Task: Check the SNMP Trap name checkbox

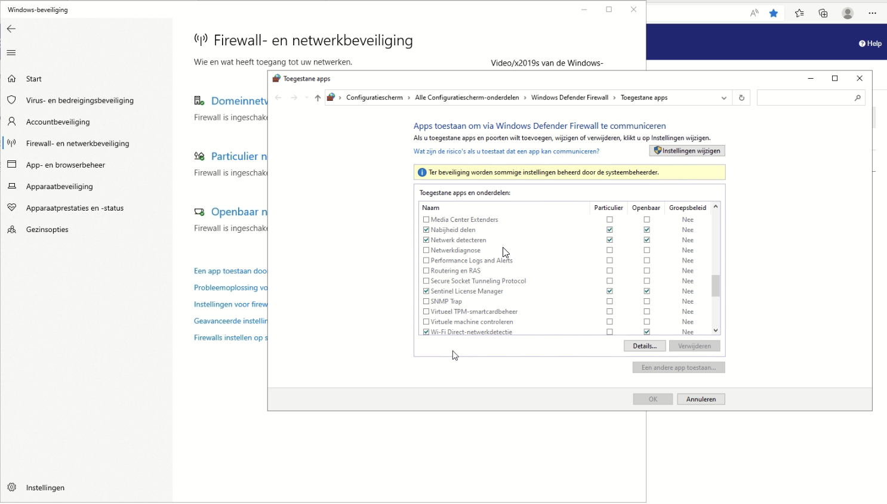Action: pos(426,301)
